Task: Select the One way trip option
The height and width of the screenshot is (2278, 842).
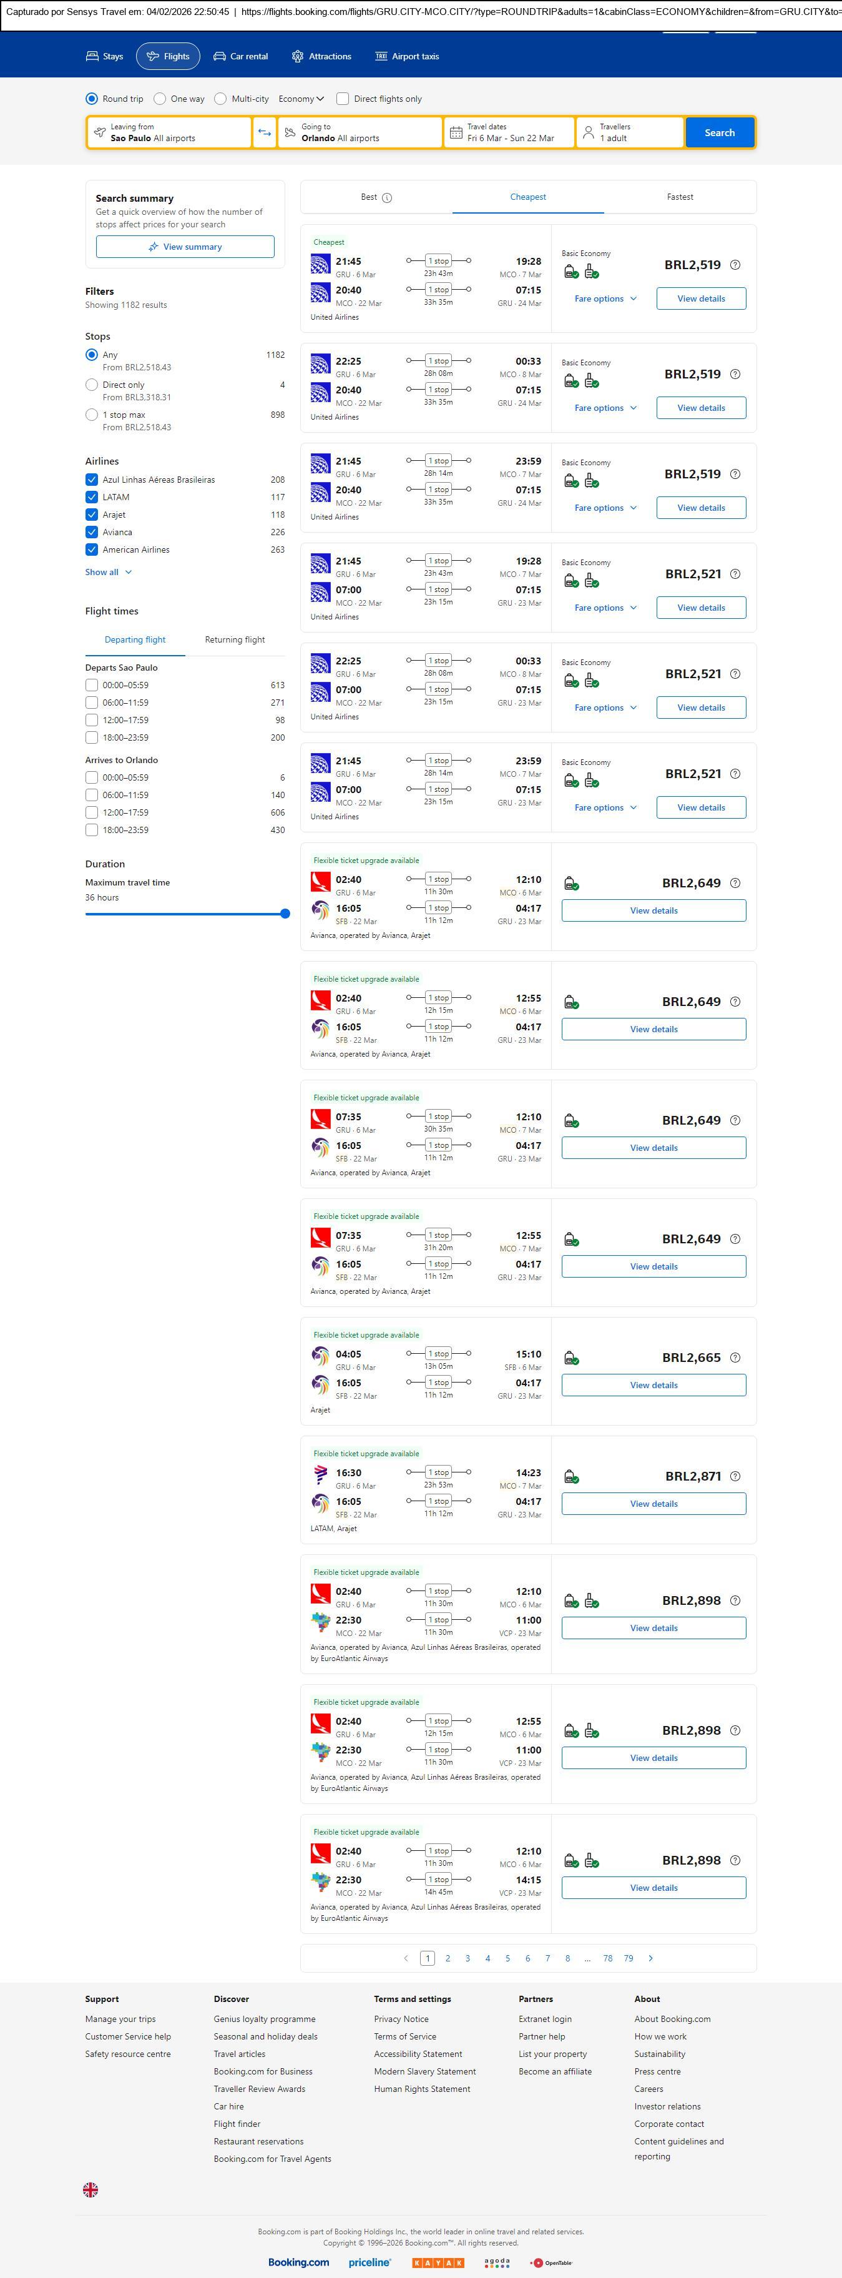Action: click(160, 99)
